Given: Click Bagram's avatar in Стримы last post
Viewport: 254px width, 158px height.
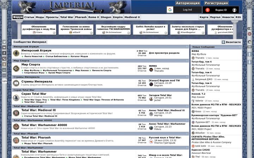Looking at the screenshot, I should 151,84.
